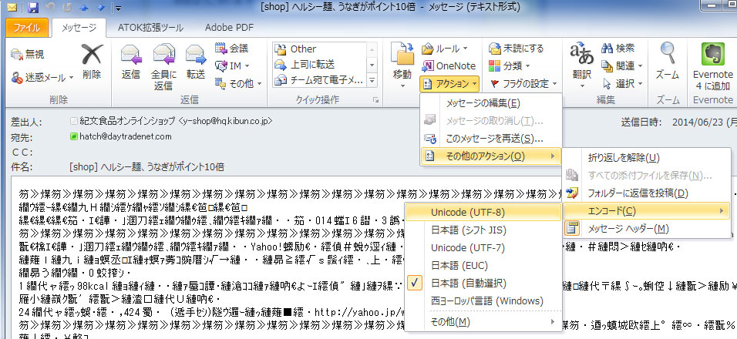737x339 pixels.
Task: Select Unicode (UTF-7) encoding
Action: coord(483,247)
